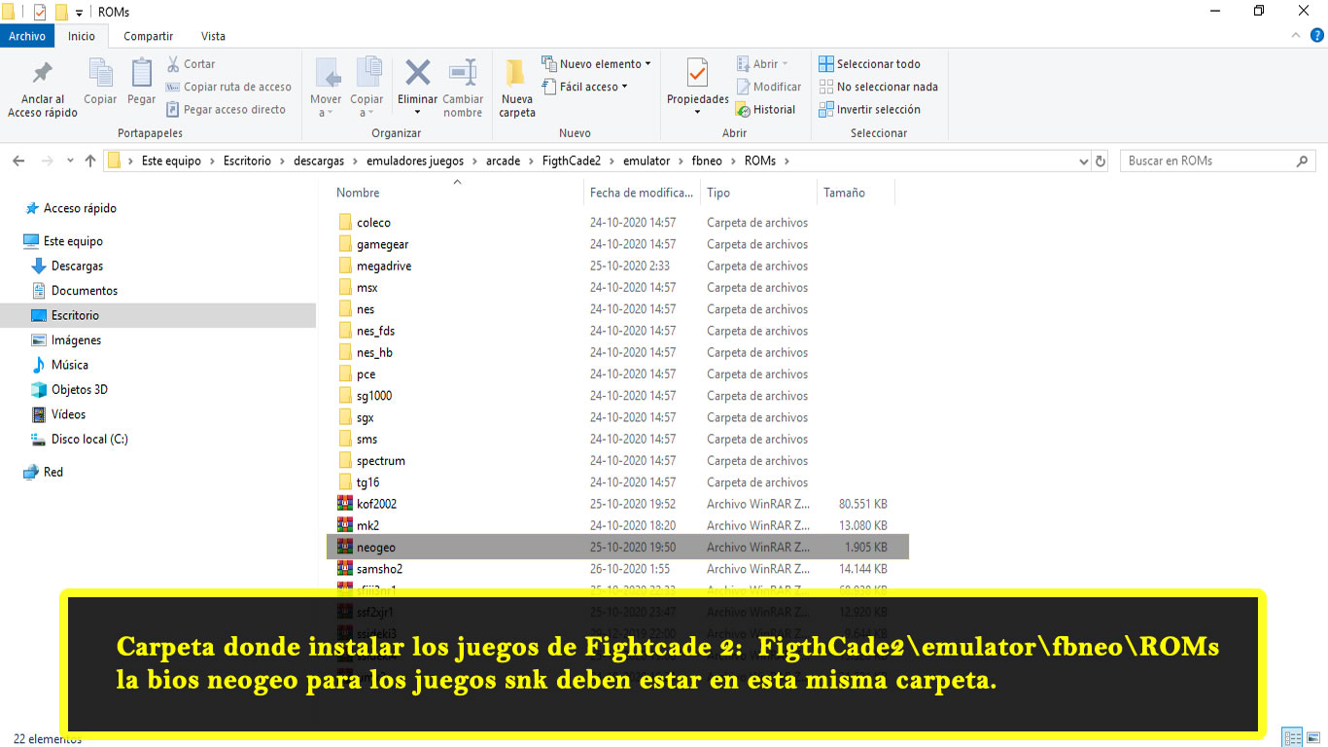
Task: Click FigthCade2 in the address path
Action: click(x=572, y=161)
